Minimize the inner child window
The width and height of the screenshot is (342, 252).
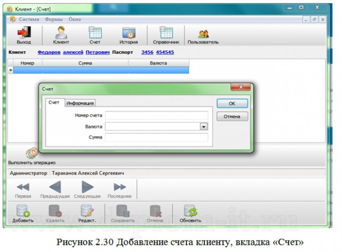click(306, 20)
